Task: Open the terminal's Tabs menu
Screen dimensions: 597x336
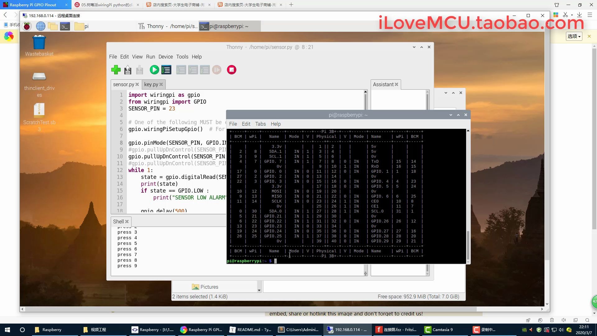Action: [x=260, y=124]
